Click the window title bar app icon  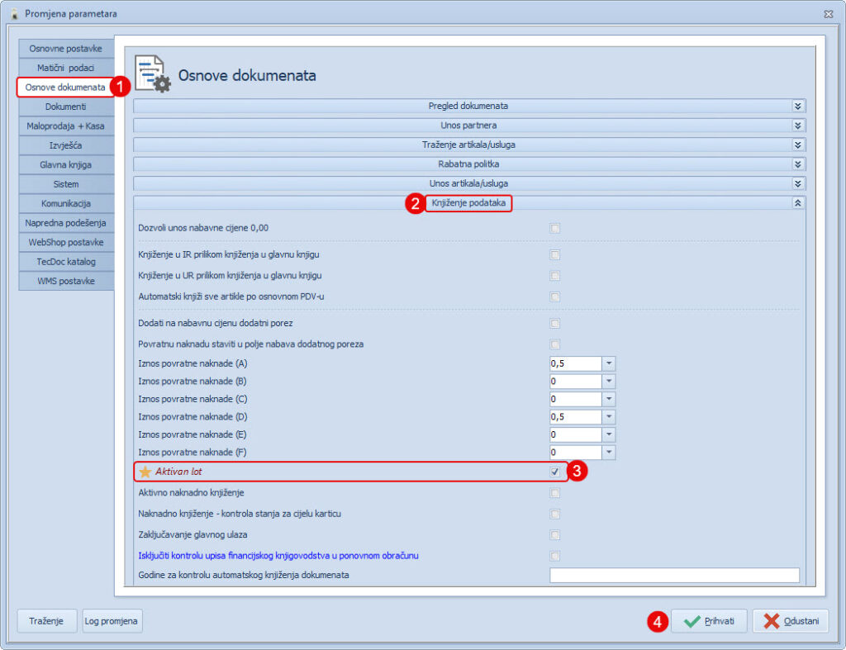coord(13,14)
